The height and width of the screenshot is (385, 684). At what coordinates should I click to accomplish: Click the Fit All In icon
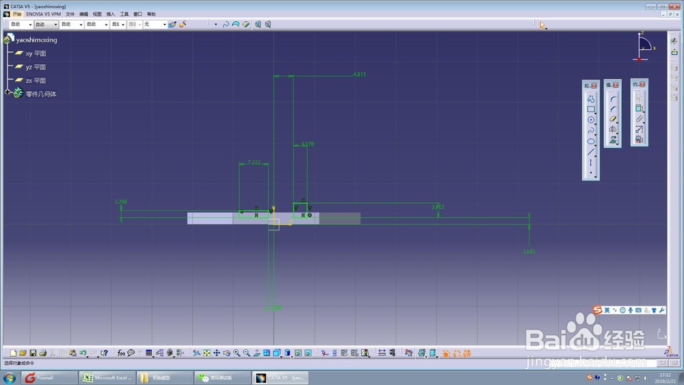207,353
